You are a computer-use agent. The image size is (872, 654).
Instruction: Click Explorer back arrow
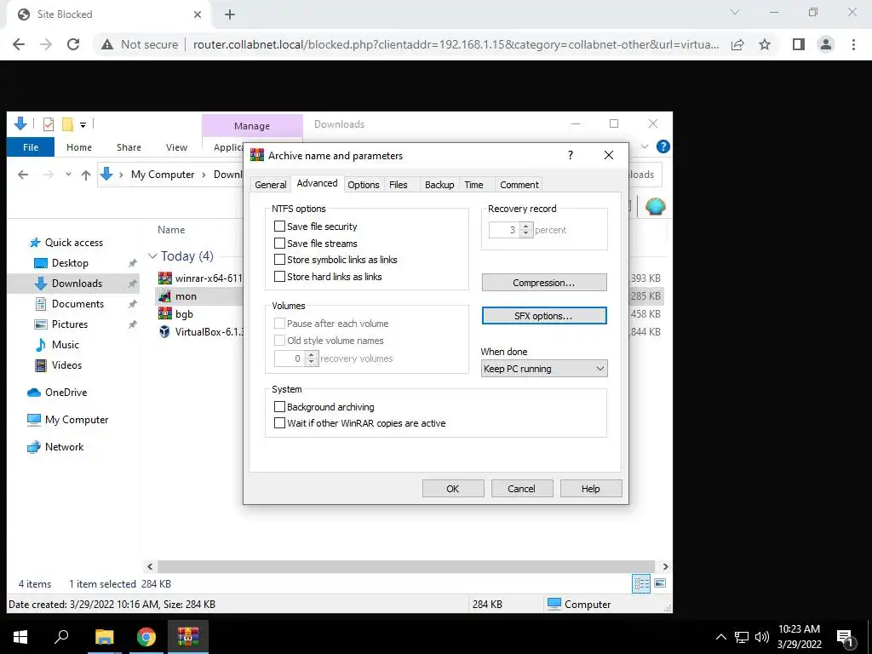point(23,175)
